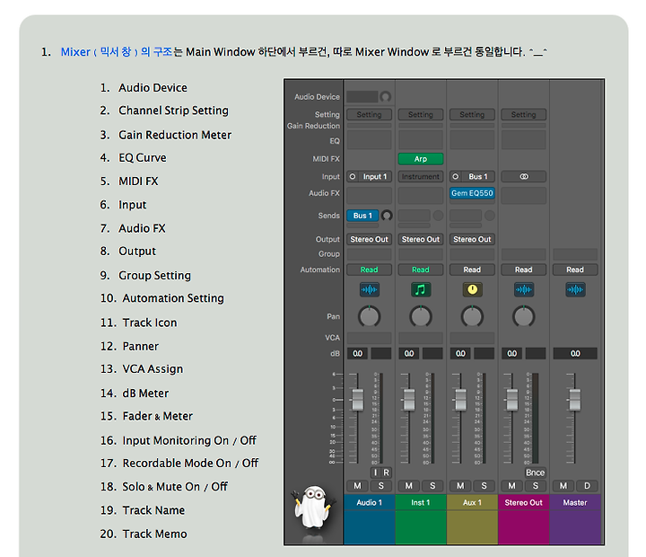The image size is (646, 557).
Task: Click the Aux 1 send level knob
Action: tap(490, 216)
